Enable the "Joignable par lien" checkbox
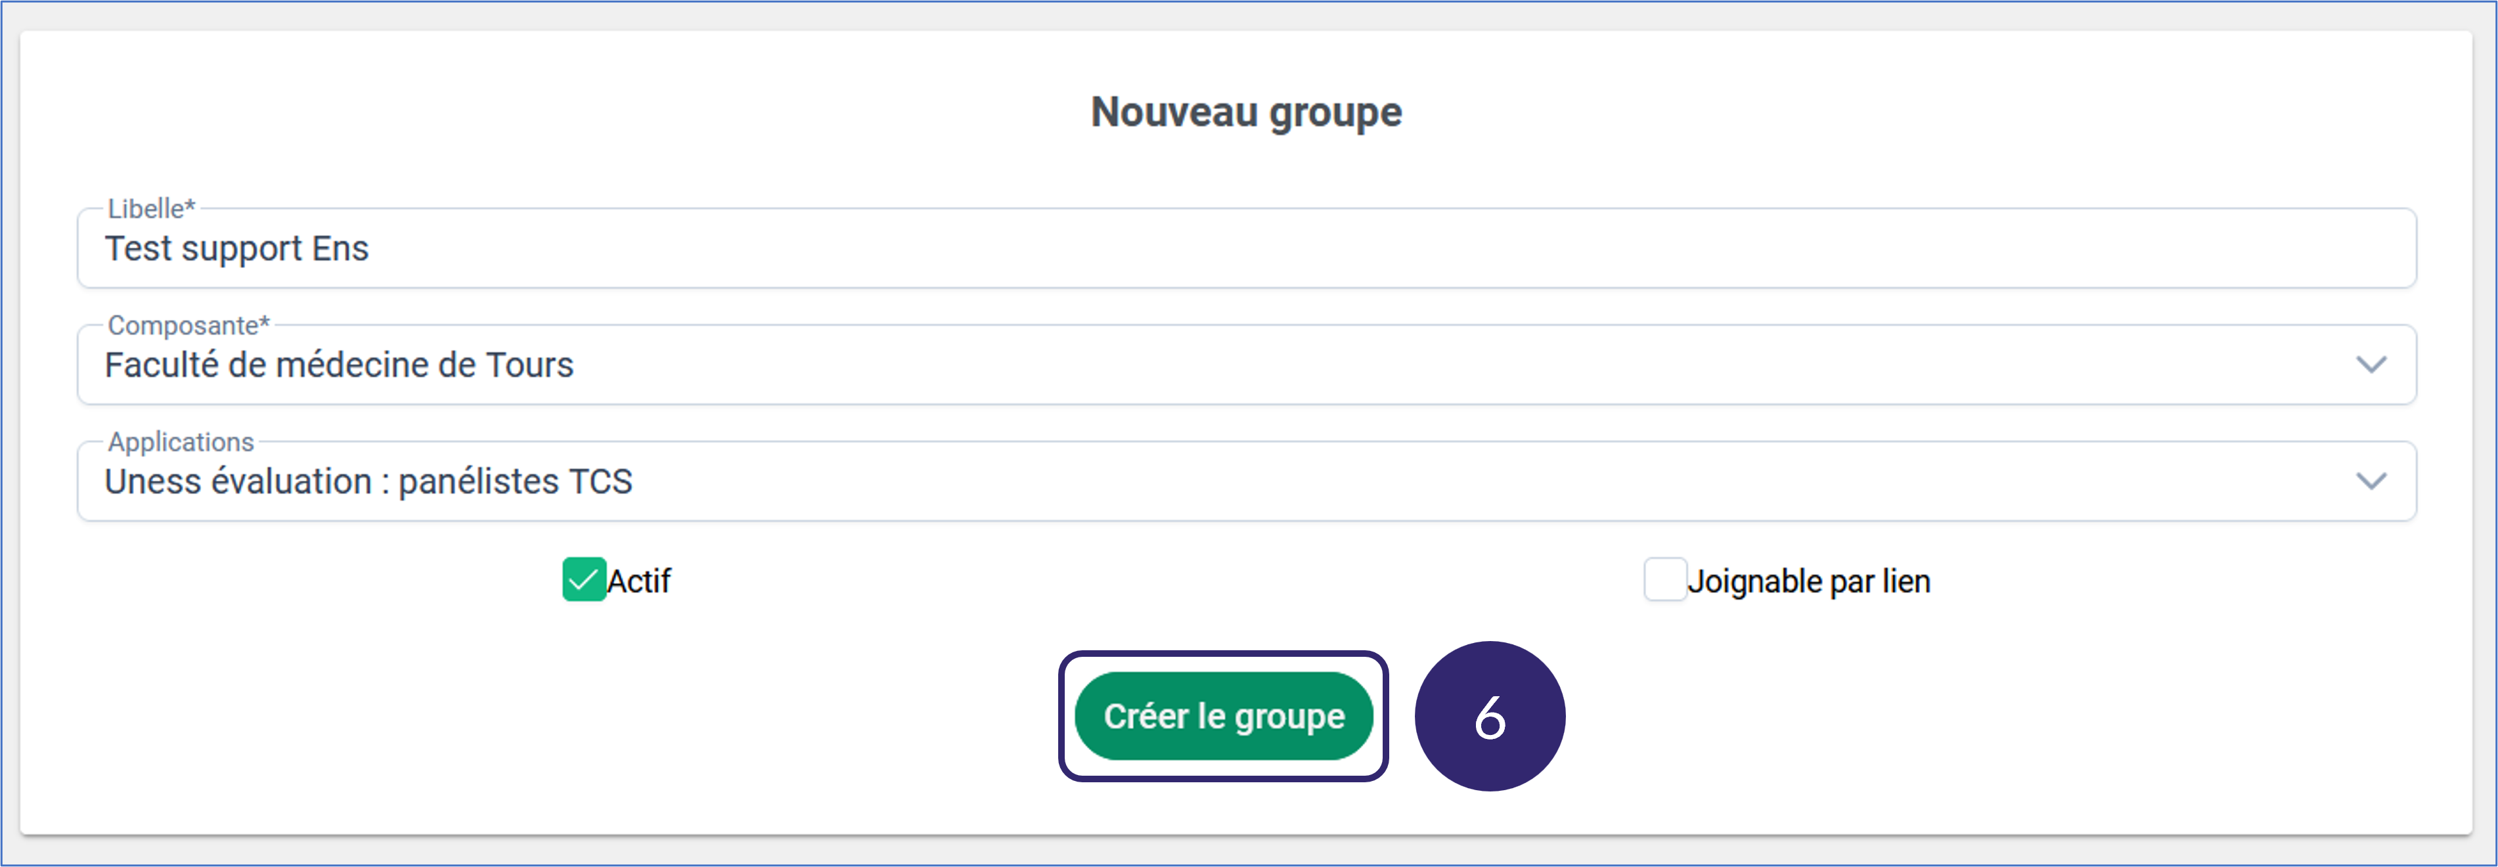Image resolution: width=2498 pixels, height=867 pixels. tap(1664, 580)
